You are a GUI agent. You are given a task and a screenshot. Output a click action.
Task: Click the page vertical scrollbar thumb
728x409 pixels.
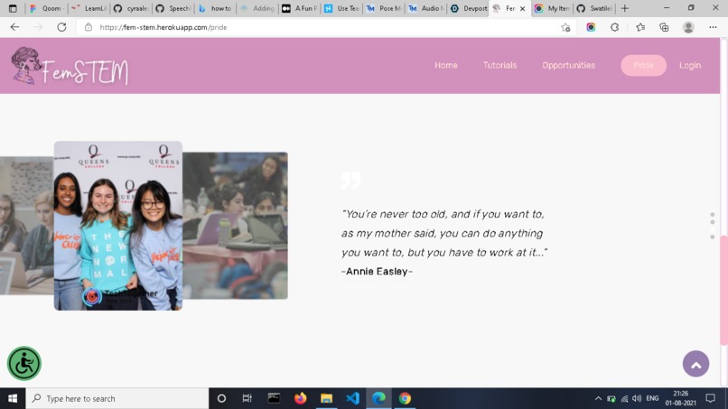click(723, 290)
